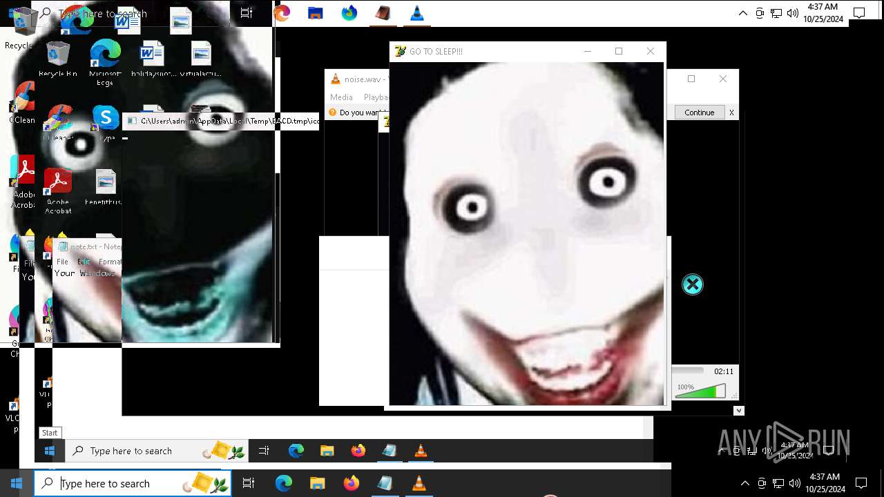Expand hidden tray icons in bottom taskbar
Screen dimensions: 884x497
pos(744,483)
